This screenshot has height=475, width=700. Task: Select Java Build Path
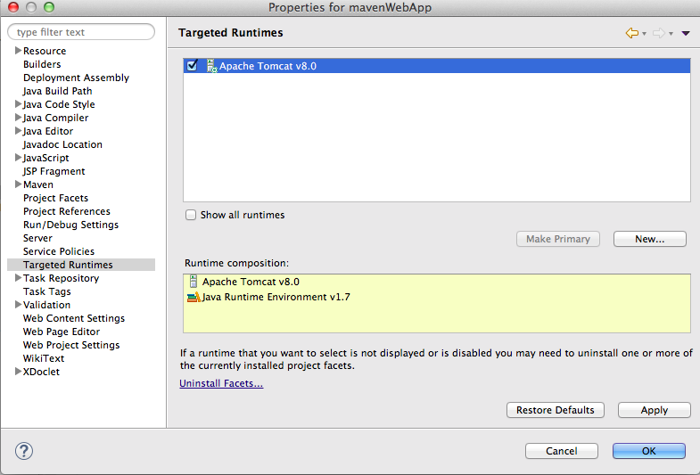click(x=57, y=91)
